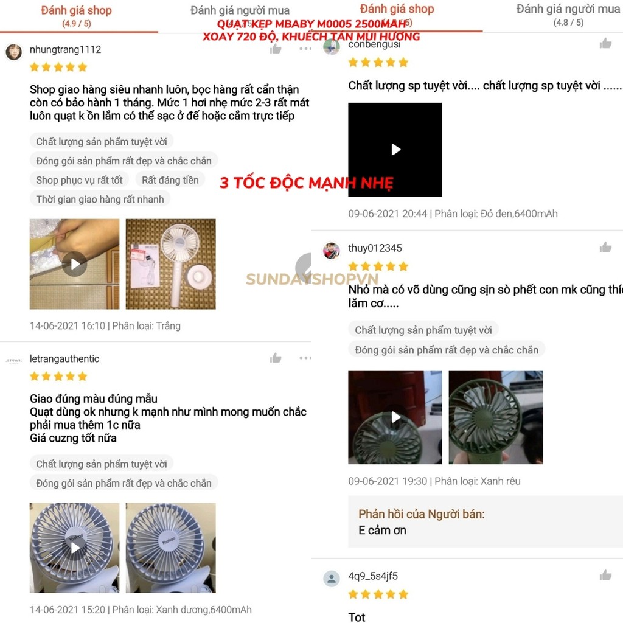Open more options for nhungtrang1112's review
This screenshot has height=623, width=623.
[x=305, y=49]
